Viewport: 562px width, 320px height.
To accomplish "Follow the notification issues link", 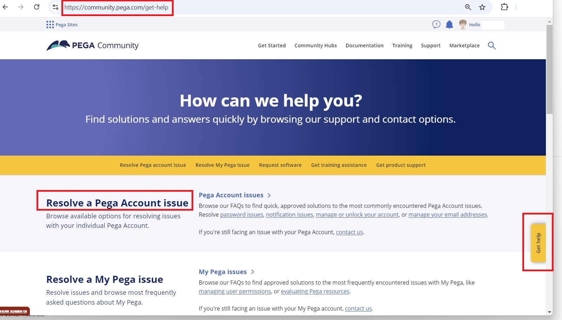I will point(289,215).
